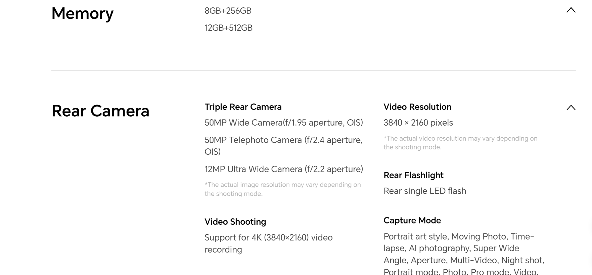Select the 8GB+256GB memory option text
Image resolution: width=592 pixels, height=275 pixels.
(x=228, y=11)
